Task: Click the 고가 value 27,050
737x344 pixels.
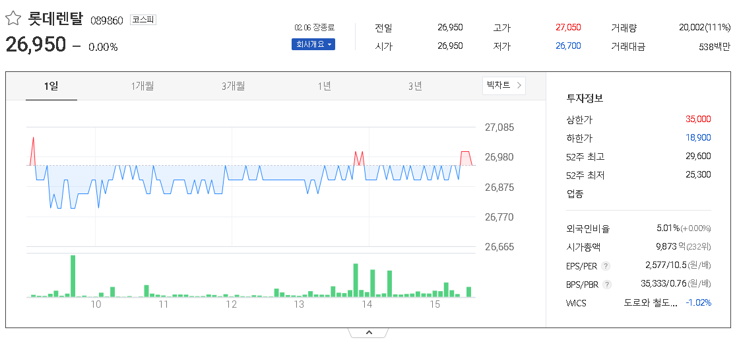Action: pyautogui.click(x=568, y=27)
